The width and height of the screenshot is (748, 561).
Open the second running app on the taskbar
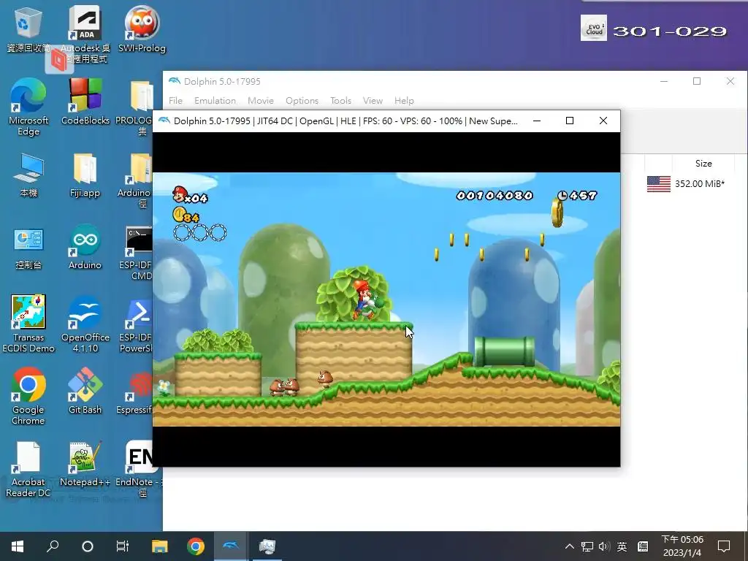click(x=267, y=546)
